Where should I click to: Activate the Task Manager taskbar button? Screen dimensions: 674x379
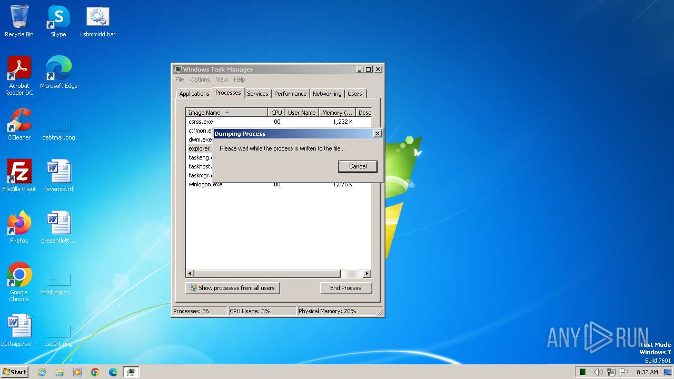(x=131, y=372)
